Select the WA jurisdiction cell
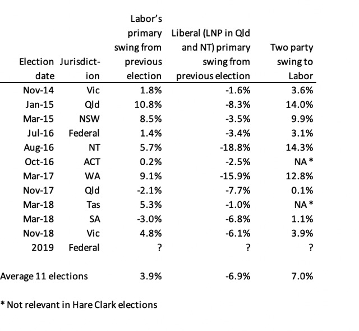The width and height of the screenshot is (359, 331). 91,176
